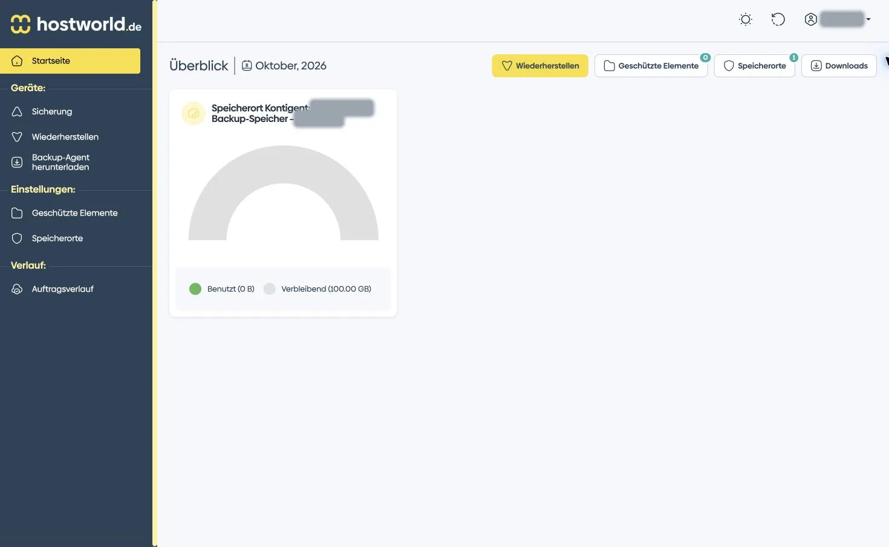Go to Geschützte Elemente sidebar entry

[76, 213]
